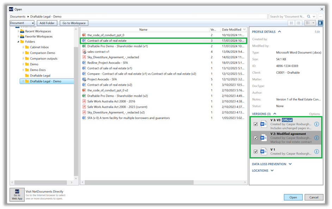
Task: Click the Options link for versions
Action: (314, 114)
